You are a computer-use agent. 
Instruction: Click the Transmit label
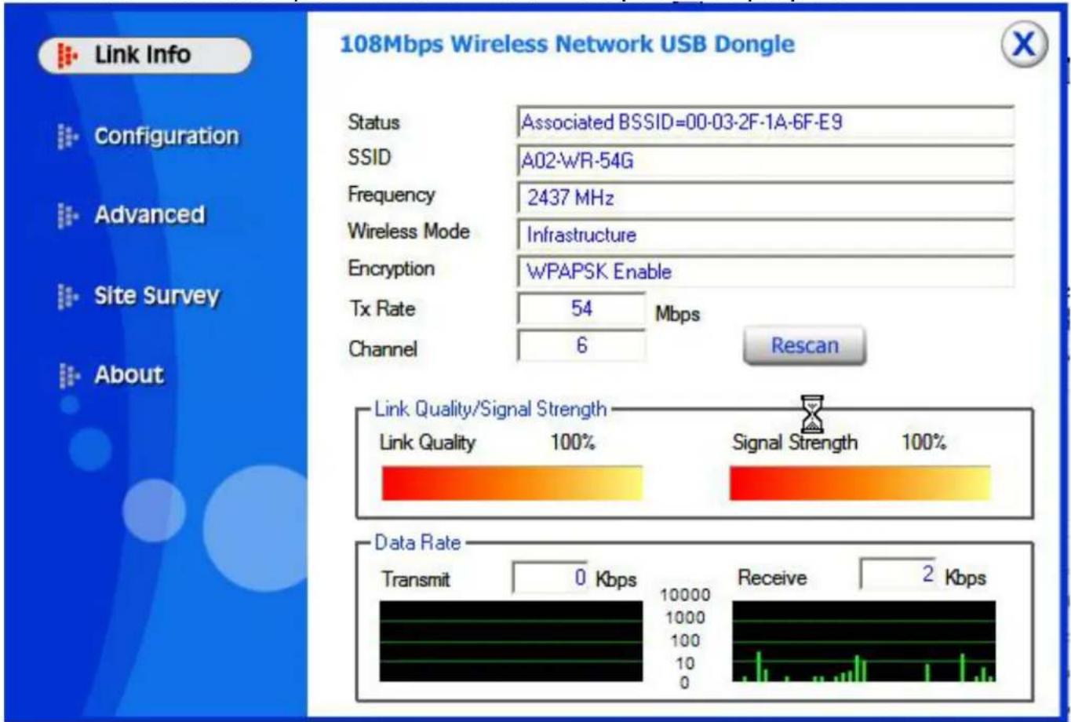[x=416, y=580]
